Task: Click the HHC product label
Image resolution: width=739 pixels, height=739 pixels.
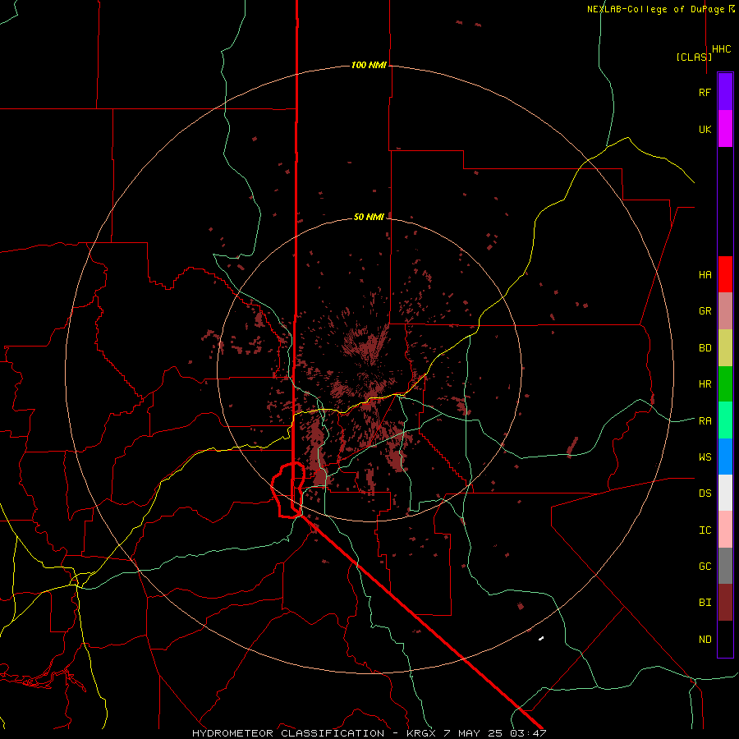Action: pos(722,49)
